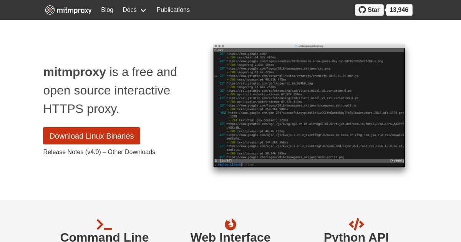Click Download Linux Binaries button
The width and height of the screenshot is (461, 242).
[91, 136]
